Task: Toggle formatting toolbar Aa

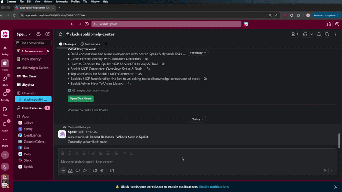Action: tap(70, 170)
